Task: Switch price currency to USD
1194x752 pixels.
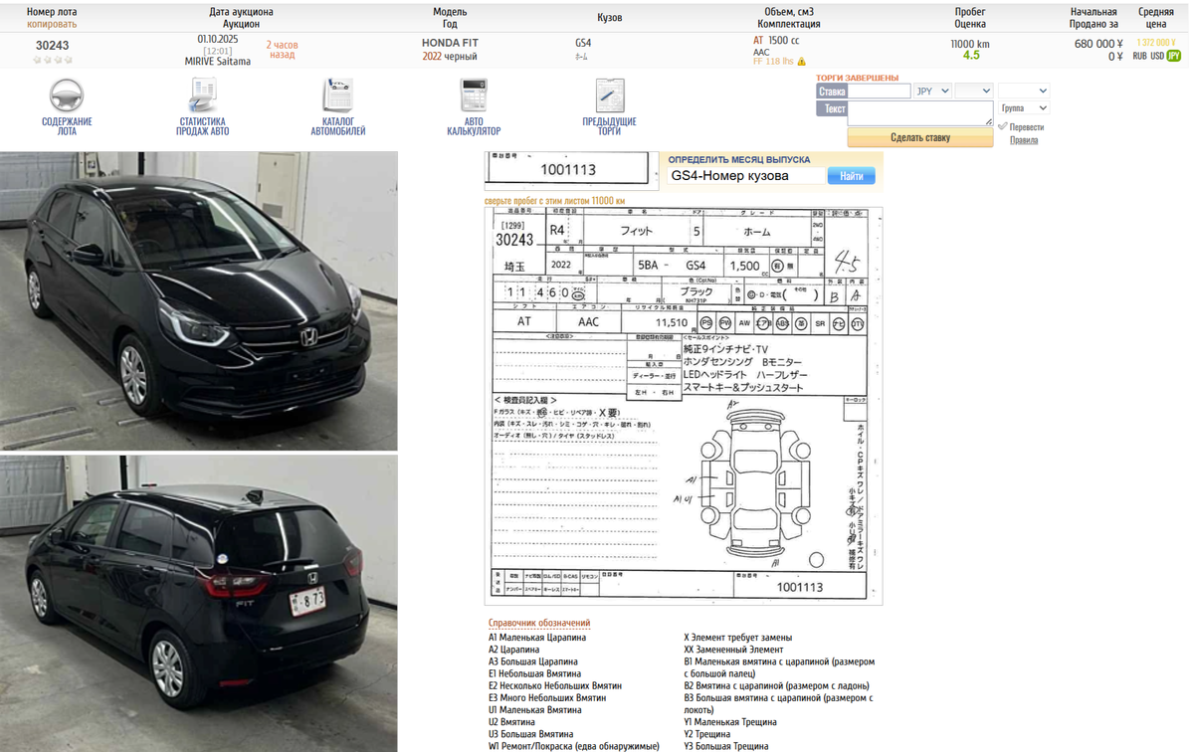Action: 1158,57
